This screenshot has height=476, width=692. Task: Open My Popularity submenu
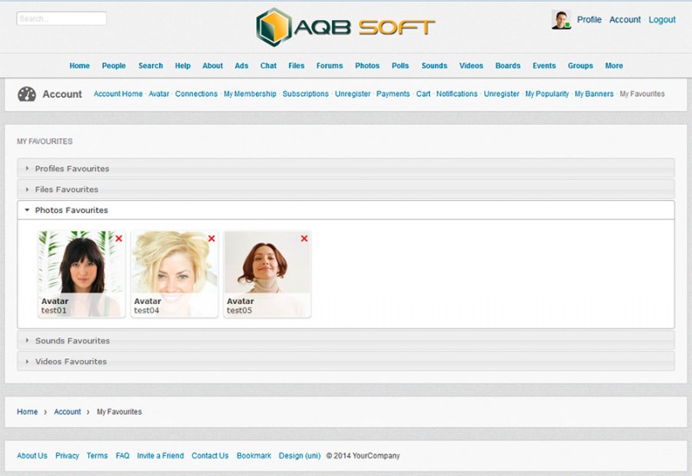[547, 93]
